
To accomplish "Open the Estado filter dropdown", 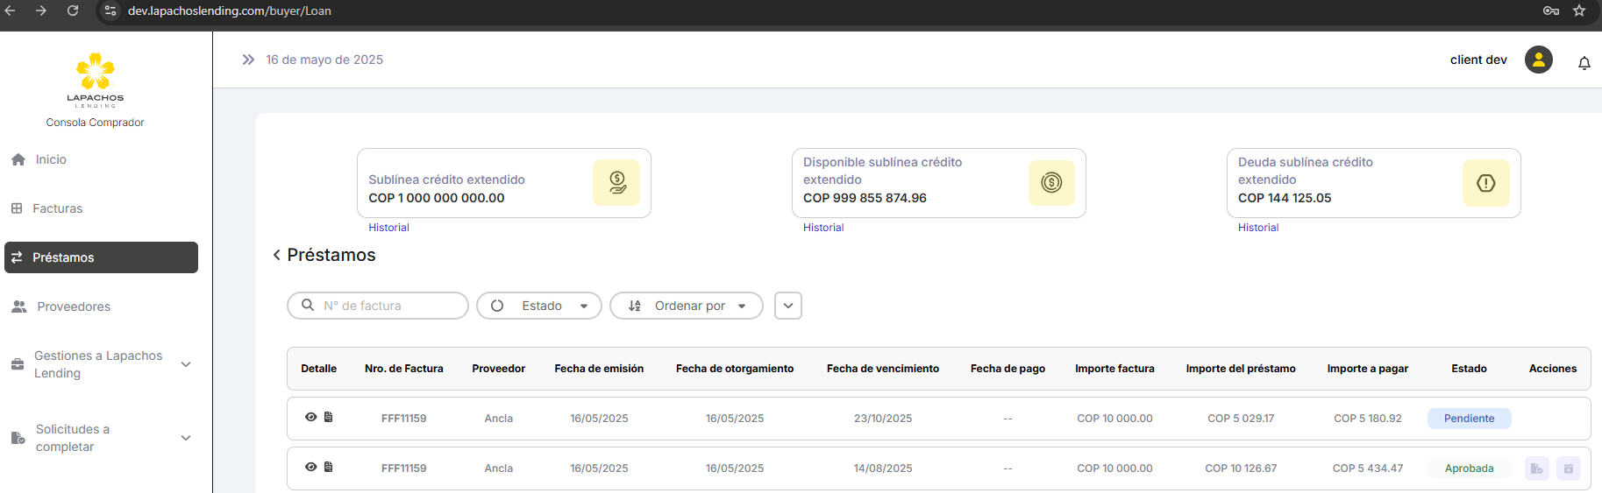I will pos(538,306).
